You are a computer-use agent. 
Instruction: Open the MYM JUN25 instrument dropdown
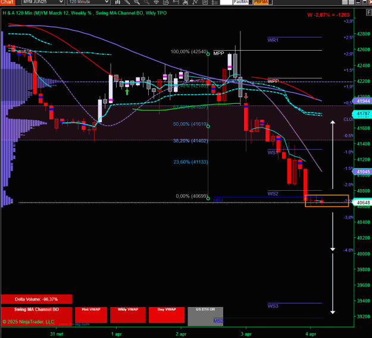43,2
